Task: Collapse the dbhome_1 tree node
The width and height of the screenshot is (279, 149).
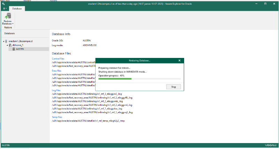Action: point(7,45)
